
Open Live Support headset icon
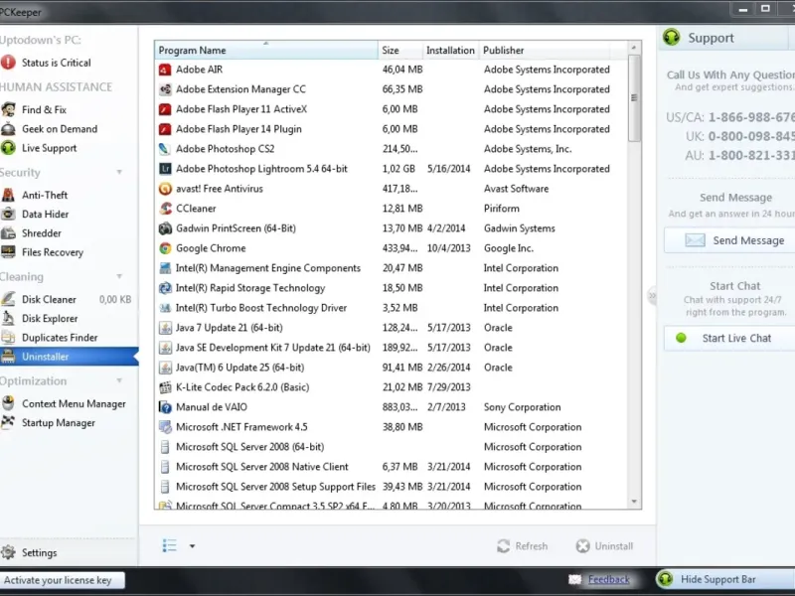coord(8,148)
